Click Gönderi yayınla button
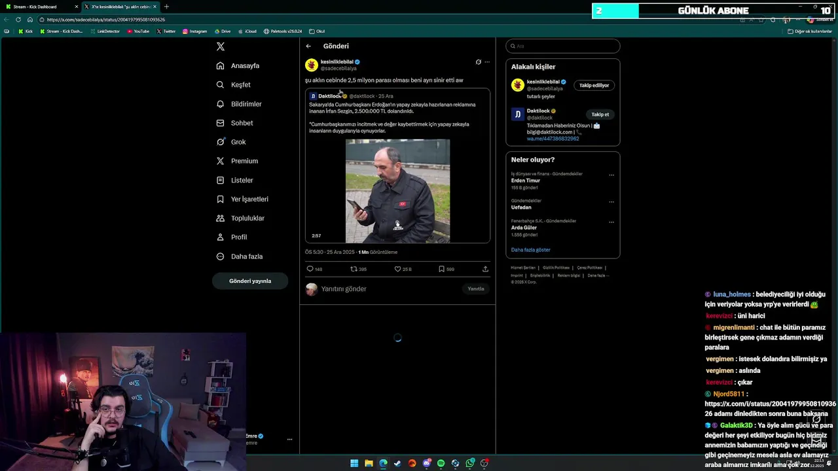Image resolution: width=838 pixels, height=471 pixels. coord(250,281)
